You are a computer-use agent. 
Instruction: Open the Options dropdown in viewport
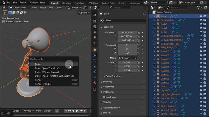click(x=84, y=13)
